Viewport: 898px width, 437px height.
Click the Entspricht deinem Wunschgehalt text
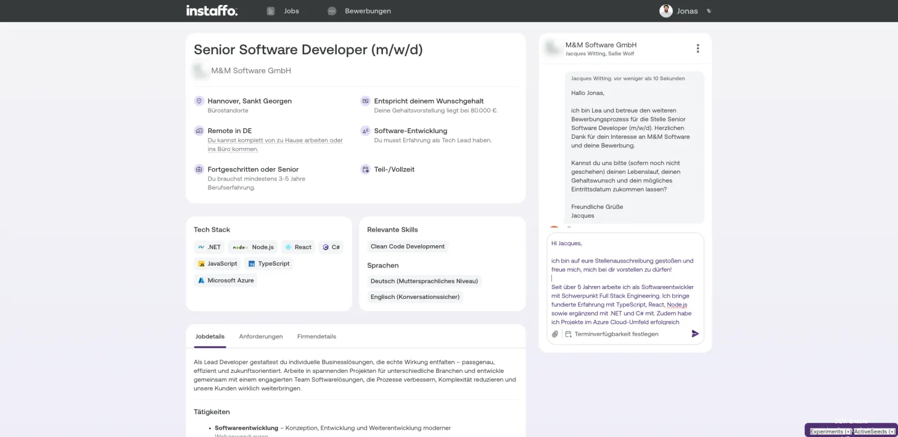pyautogui.click(x=429, y=101)
